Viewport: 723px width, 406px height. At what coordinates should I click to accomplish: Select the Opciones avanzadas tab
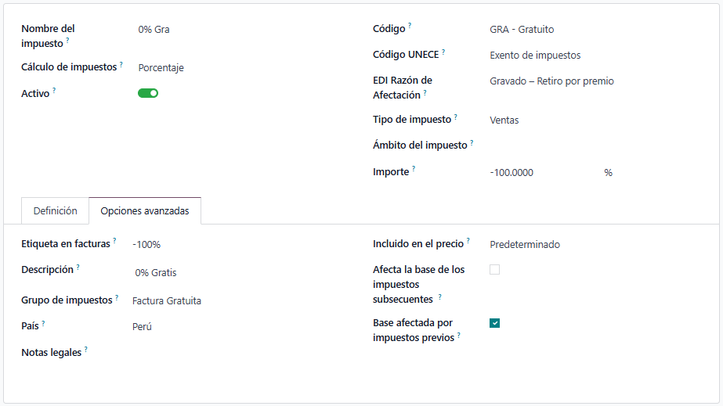(x=145, y=211)
